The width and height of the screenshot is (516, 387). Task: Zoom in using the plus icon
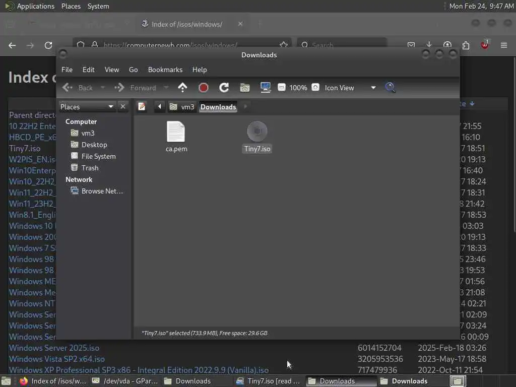[315, 87]
